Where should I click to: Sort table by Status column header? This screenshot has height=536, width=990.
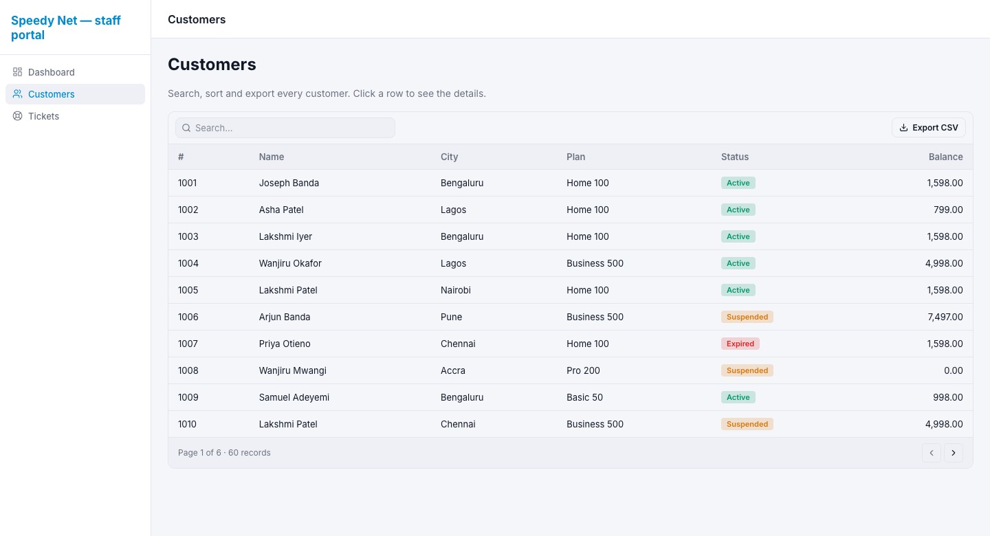coord(735,157)
